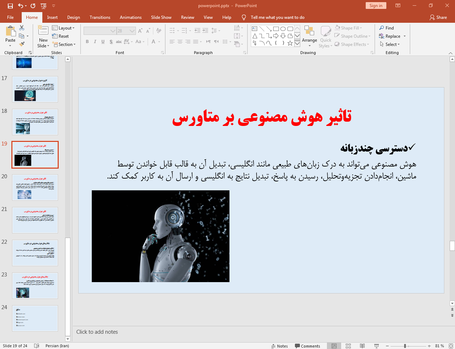The height and width of the screenshot is (349, 455).
Task: Click the New Slide icon
Action: (x=43, y=31)
